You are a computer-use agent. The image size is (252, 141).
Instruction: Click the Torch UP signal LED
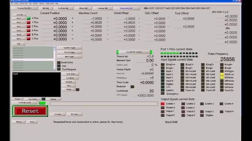203,90
